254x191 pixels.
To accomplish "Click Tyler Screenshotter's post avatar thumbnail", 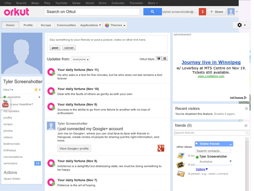I will (x=51, y=126).
